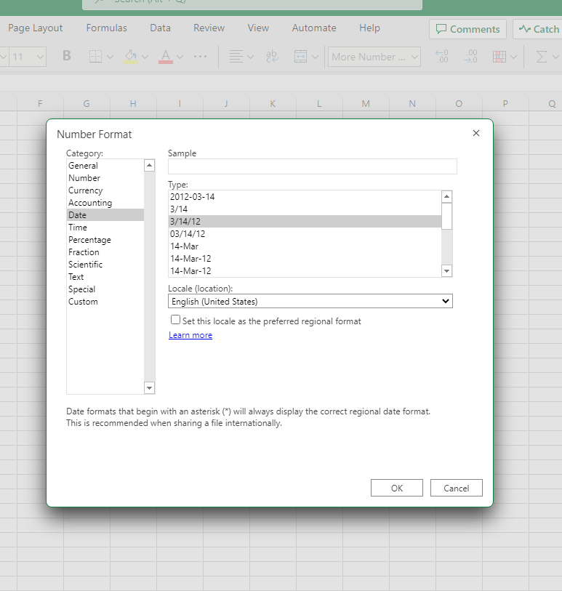Viewport: 562px width, 591px height.
Task: Close the Number Format dialog
Action: 476,133
